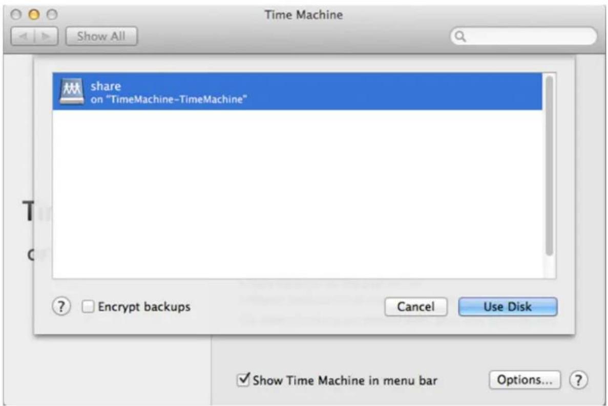Image resolution: width=608 pixels, height=406 pixels.
Task: Click the Time Machine window title
Action: pos(304,15)
